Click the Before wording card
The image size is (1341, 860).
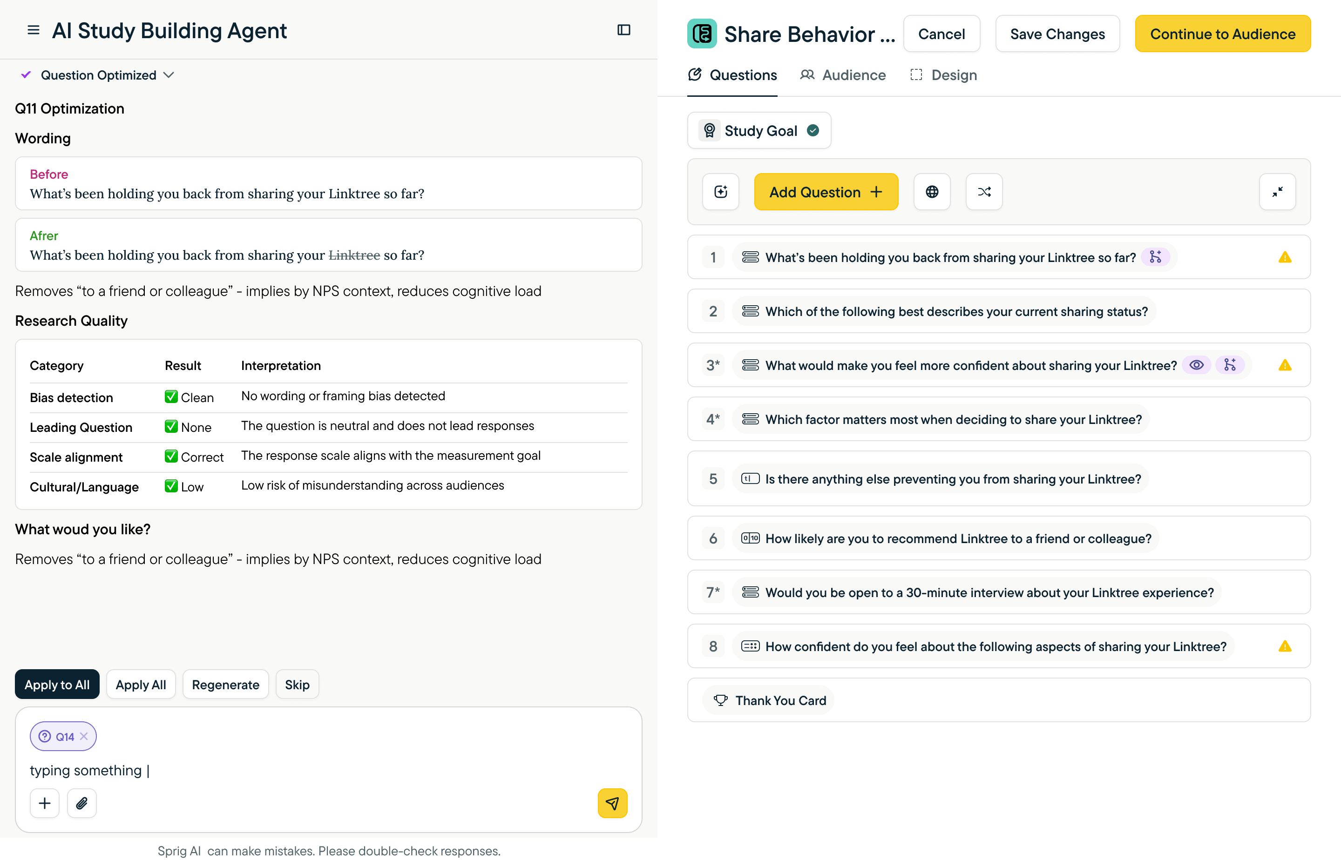click(x=329, y=183)
